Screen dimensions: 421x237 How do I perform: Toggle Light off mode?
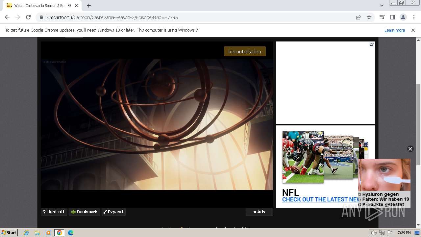[x=54, y=212]
